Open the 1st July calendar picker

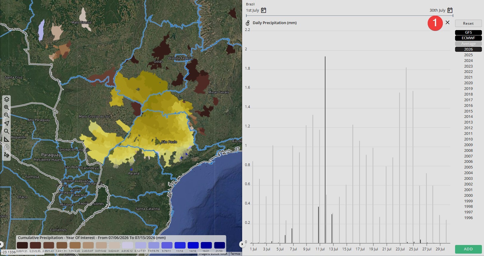tap(264, 10)
